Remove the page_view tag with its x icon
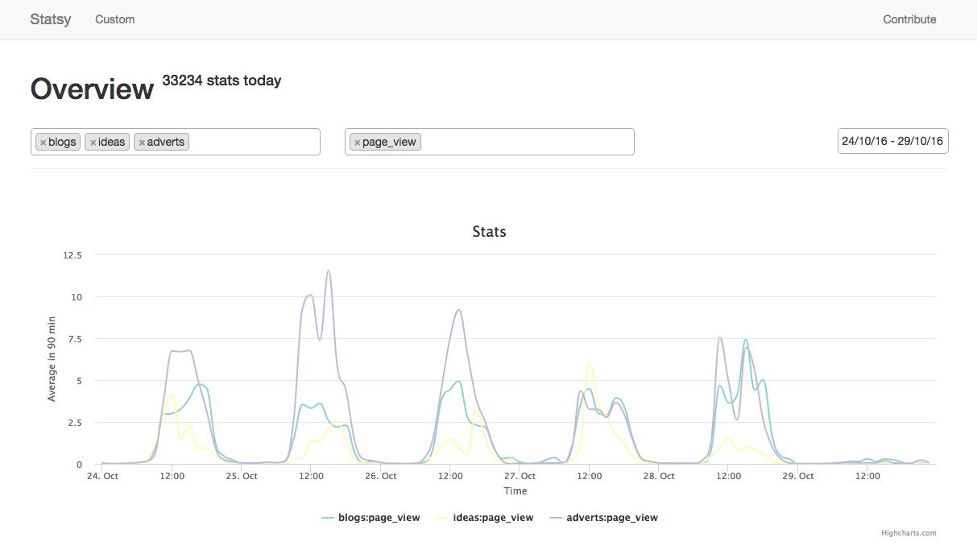977x550 pixels. tap(357, 143)
